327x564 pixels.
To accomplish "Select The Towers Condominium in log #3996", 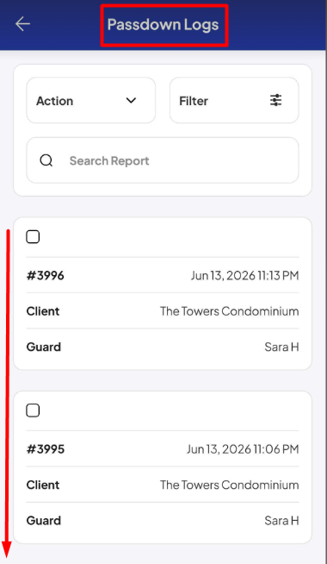I will coord(230,311).
